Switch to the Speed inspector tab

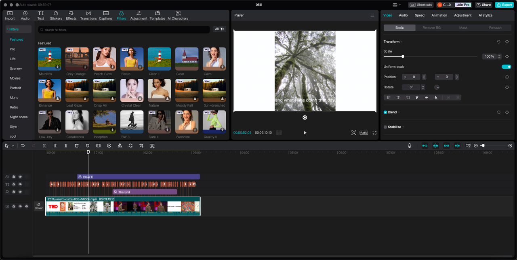coord(420,15)
